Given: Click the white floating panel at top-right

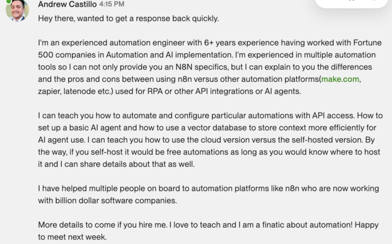Looking at the screenshot, I should click(354, 3).
